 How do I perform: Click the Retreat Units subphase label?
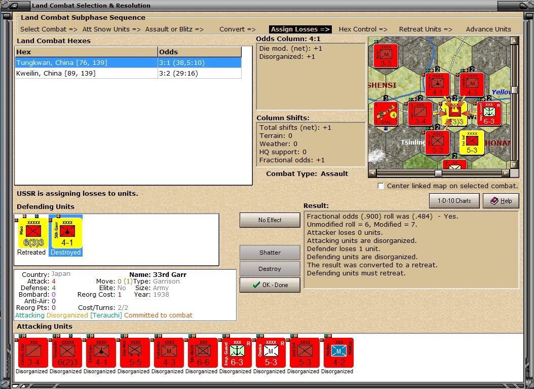click(426, 29)
